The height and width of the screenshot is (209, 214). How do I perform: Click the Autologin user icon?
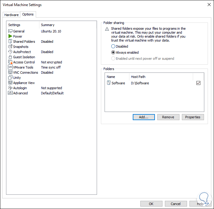[10, 88]
